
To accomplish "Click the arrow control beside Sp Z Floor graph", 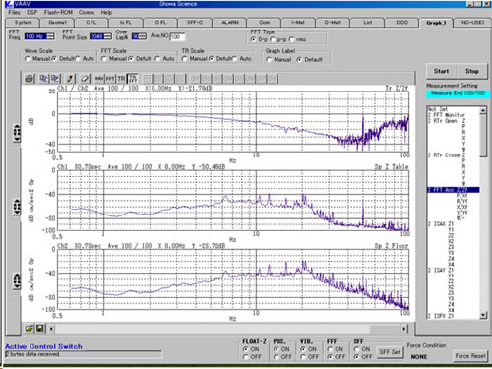I will click(17, 281).
